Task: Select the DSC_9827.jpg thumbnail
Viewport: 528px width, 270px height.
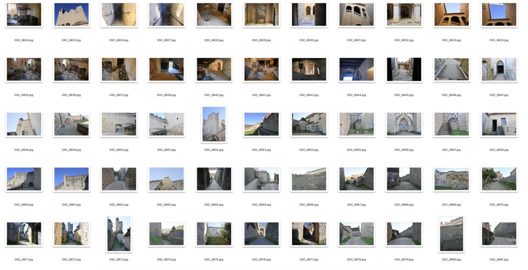Action: 167,14
